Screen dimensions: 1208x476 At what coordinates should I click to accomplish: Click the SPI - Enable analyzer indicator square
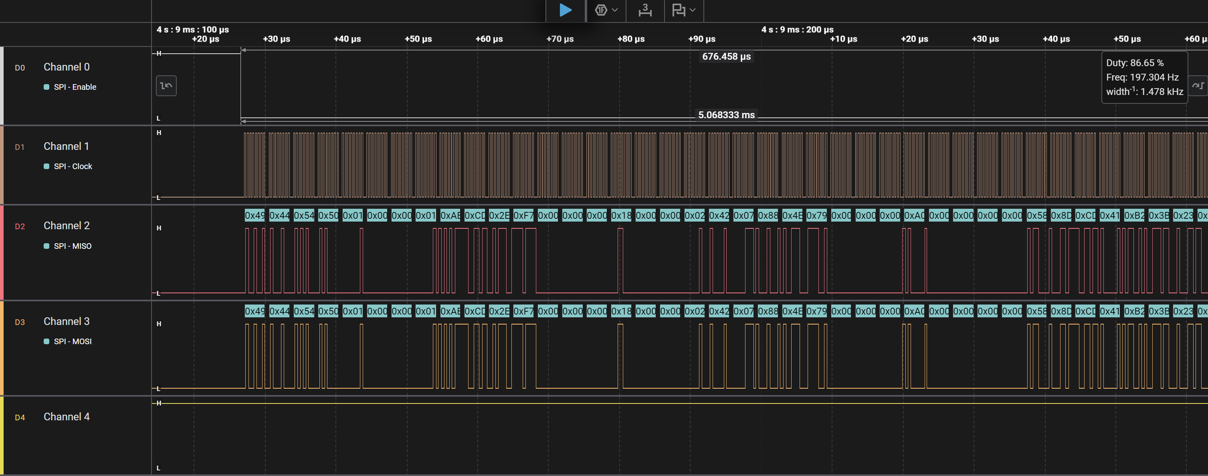coord(46,87)
